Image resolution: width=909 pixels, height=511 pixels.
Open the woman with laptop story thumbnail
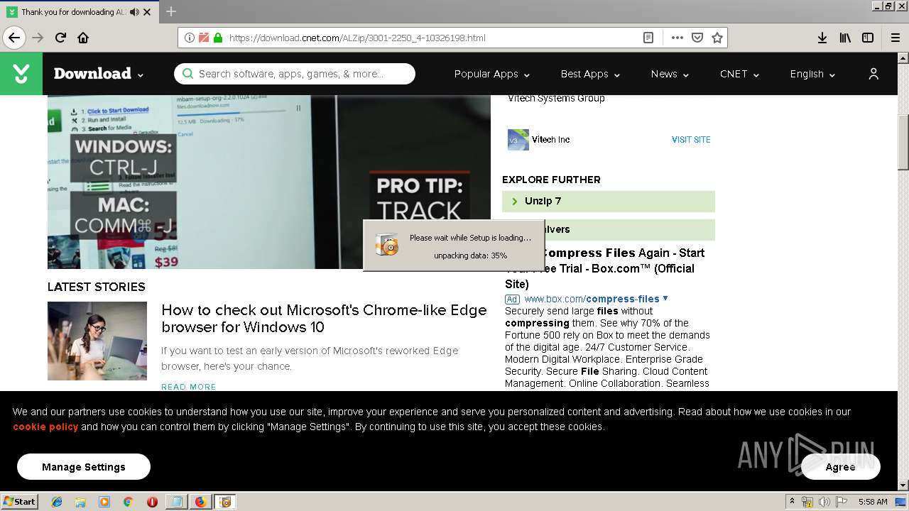[x=97, y=341]
